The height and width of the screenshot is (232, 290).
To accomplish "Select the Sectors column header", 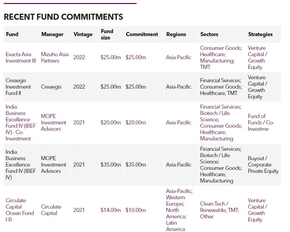I will (x=209, y=34).
